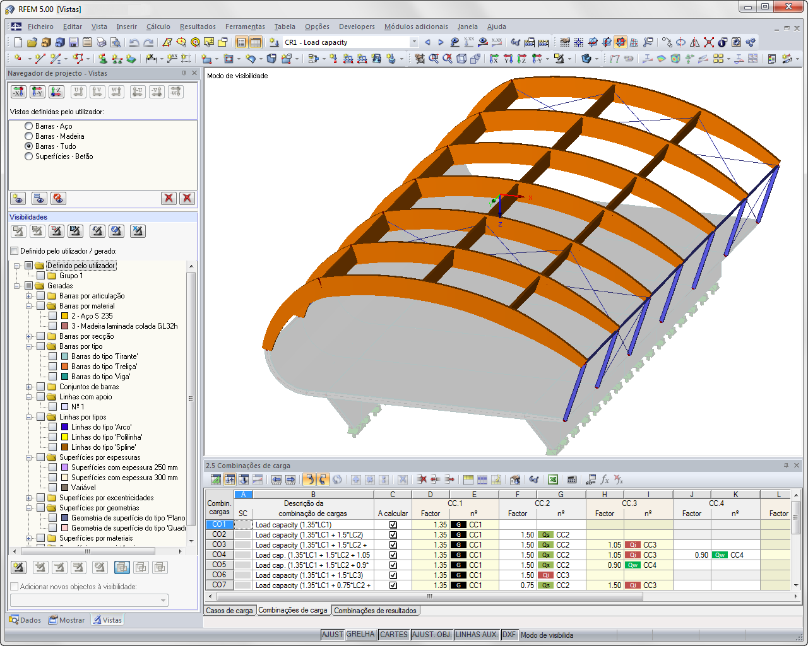This screenshot has height=646, width=808.
Task: Click the previous load case arrow
Action: [427, 42]
